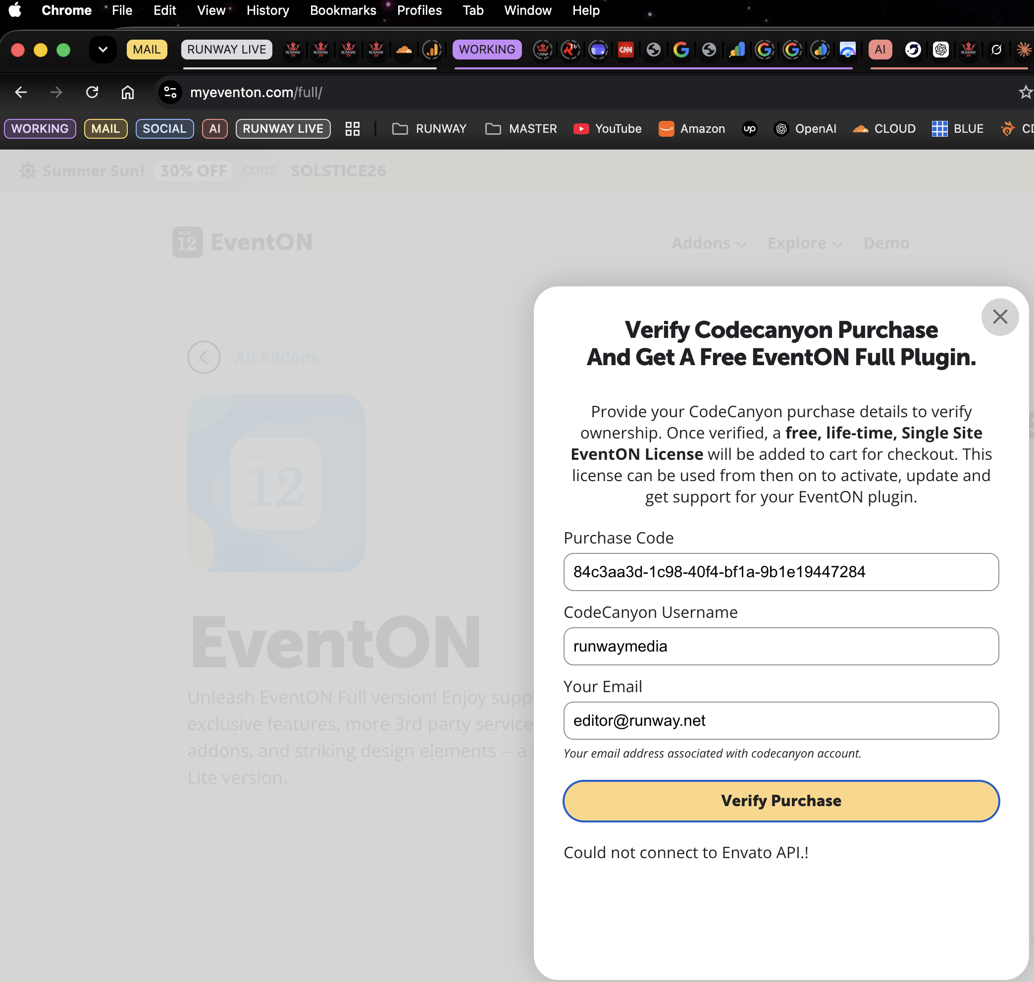Open the Amazon bookmark
The height and width of the screenshot is (982, 1034).
[x=692, y=129]
